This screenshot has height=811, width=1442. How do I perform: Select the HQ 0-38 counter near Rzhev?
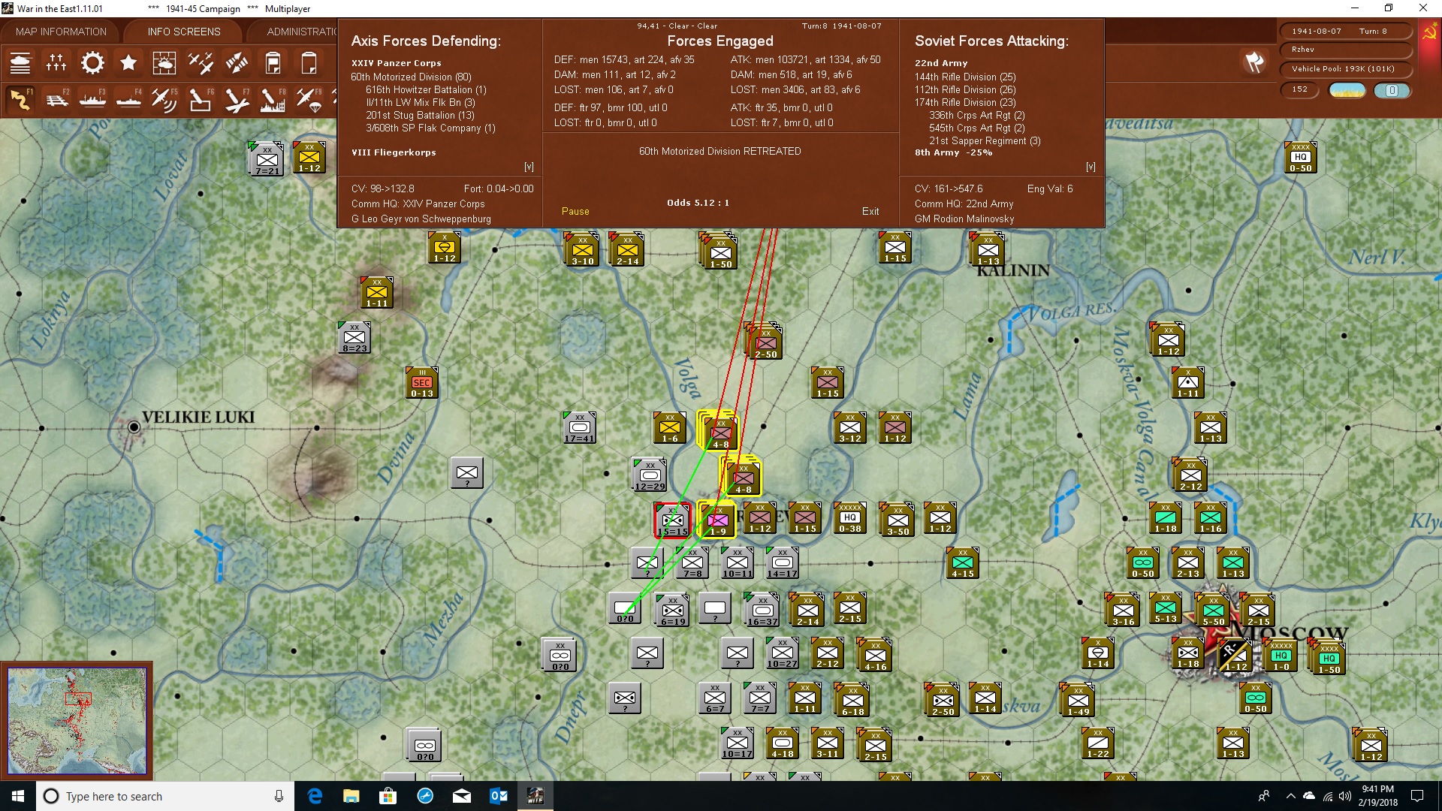click(850, 518)
